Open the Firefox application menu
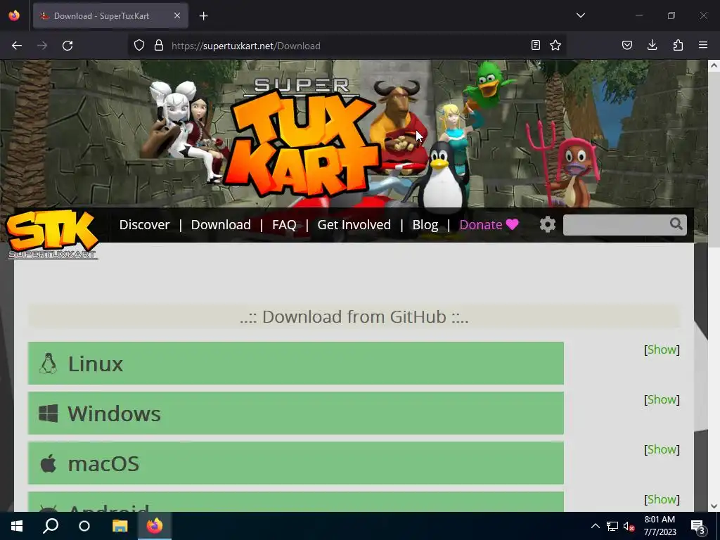 [703, 46]
